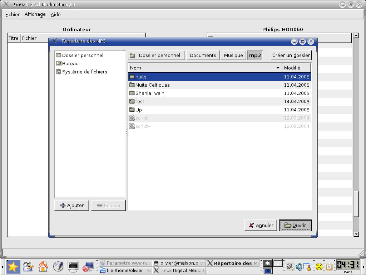
Task: Sort files by Modifié column
Action: pos(296,68)
